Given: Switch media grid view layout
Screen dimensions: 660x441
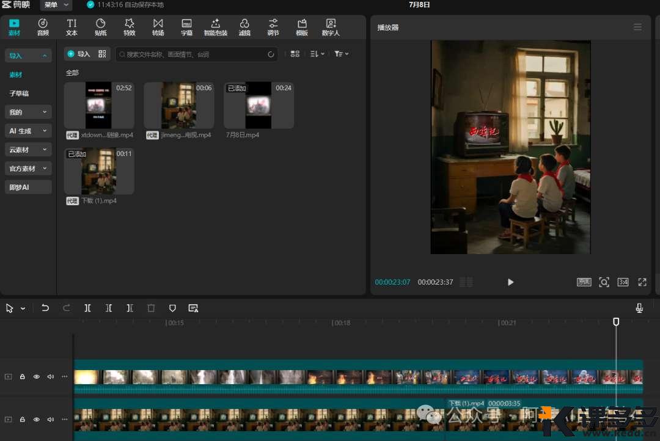Looking at the screenshot, I should pyautogui.click(x=295, y=54).
